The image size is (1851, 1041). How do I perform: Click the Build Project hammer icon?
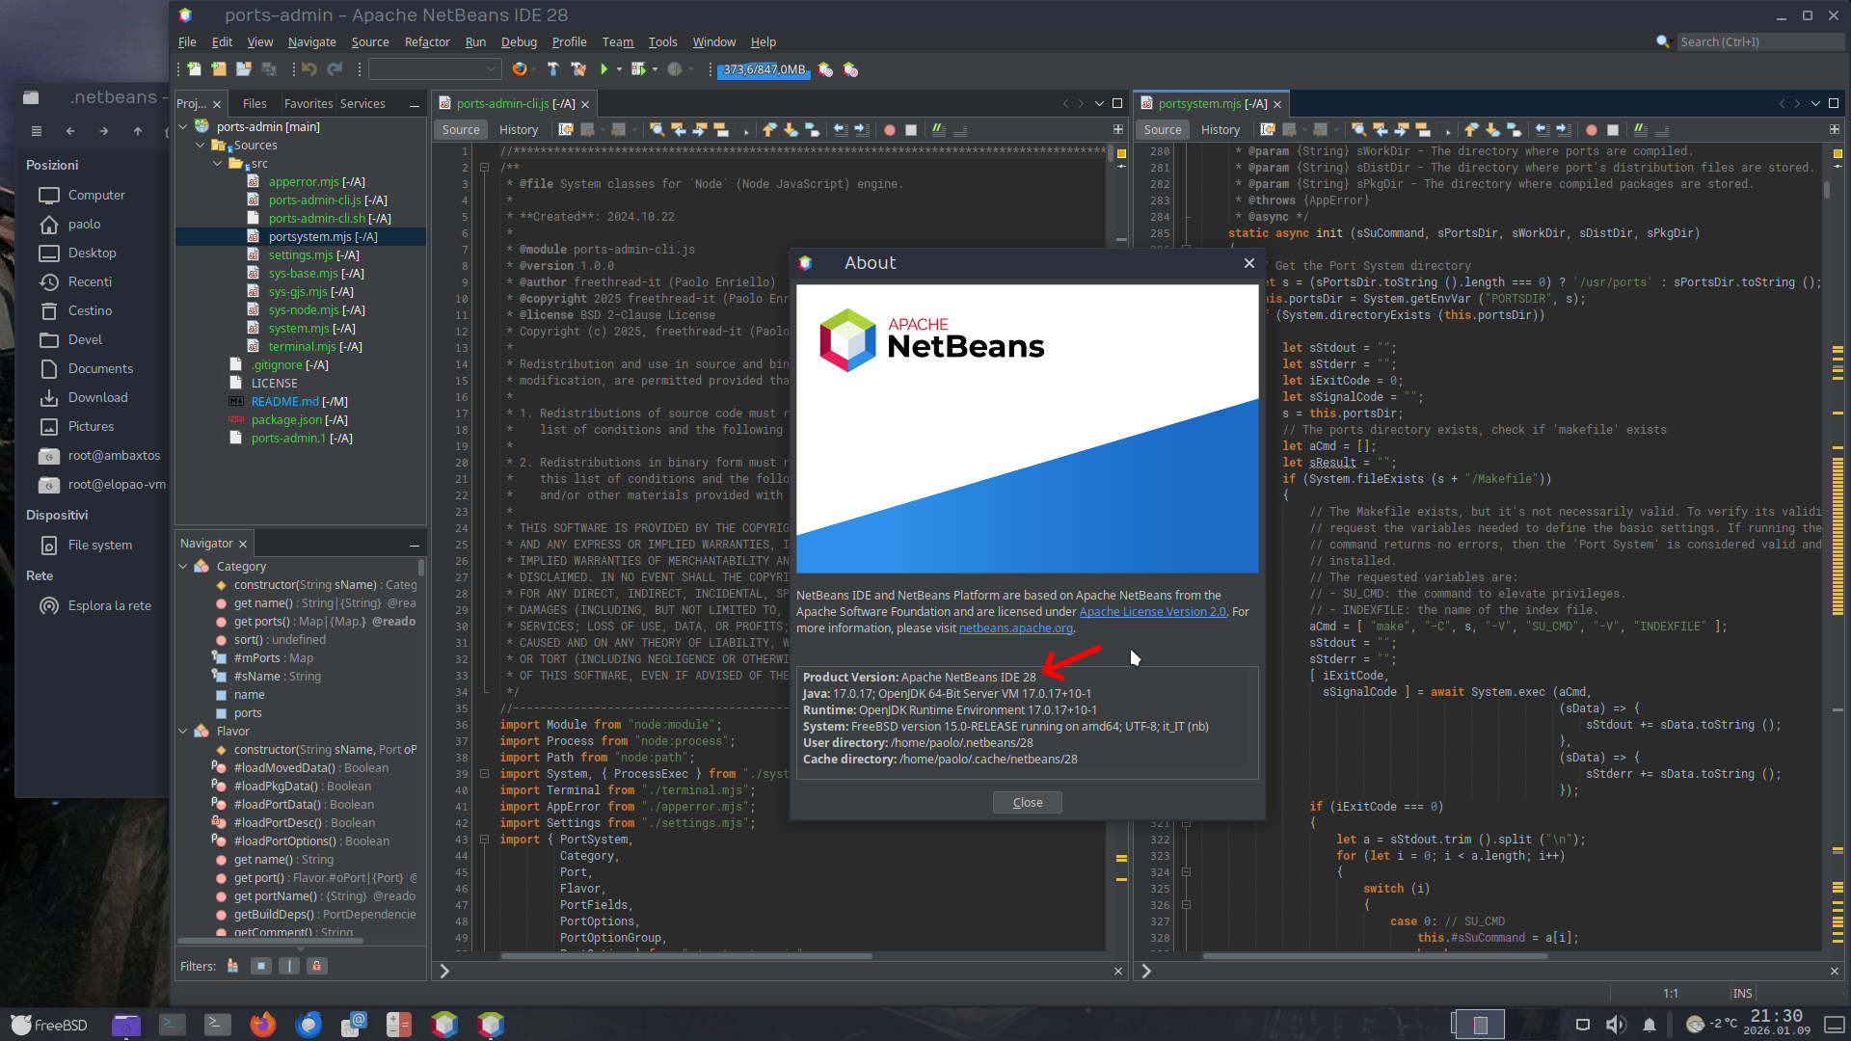(552, 69)
